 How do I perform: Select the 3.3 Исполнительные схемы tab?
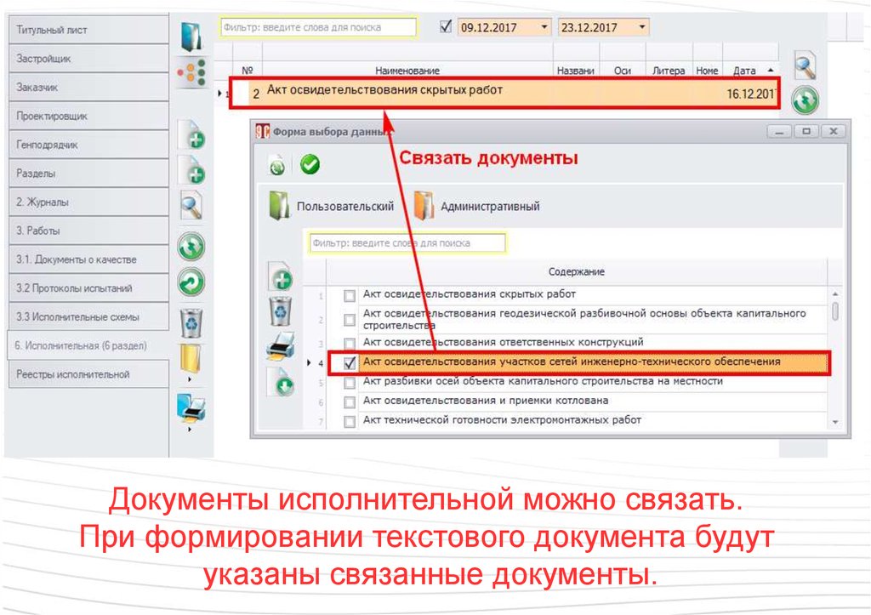click(x=88, y=316)
